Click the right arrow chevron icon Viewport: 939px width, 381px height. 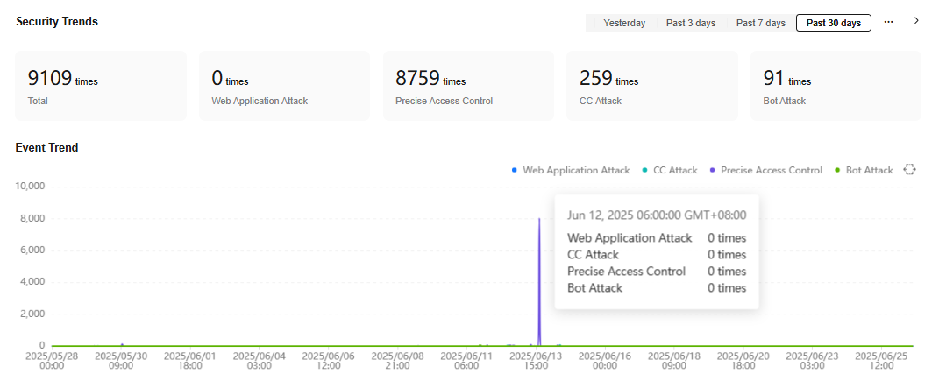916,20
